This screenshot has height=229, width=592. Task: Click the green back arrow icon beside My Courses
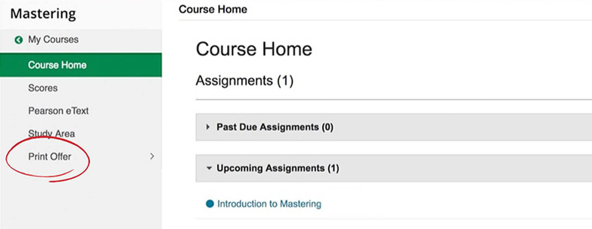click(x=18, y=40)
